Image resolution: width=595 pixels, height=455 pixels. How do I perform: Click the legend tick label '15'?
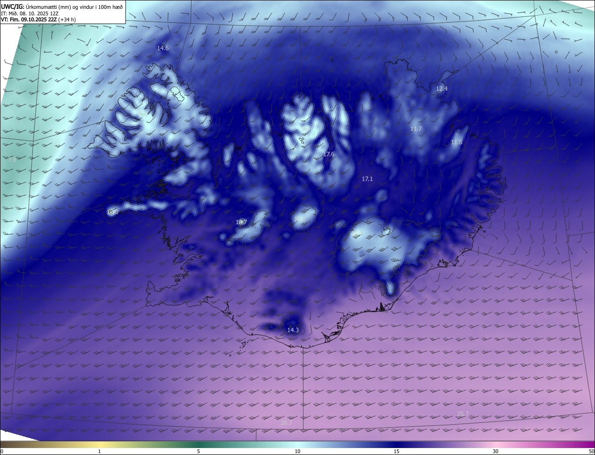397,451
